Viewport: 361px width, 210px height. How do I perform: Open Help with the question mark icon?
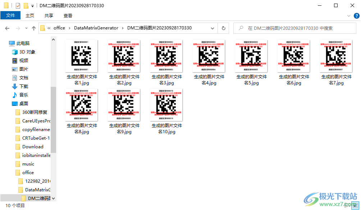click(x=356, y=16)
